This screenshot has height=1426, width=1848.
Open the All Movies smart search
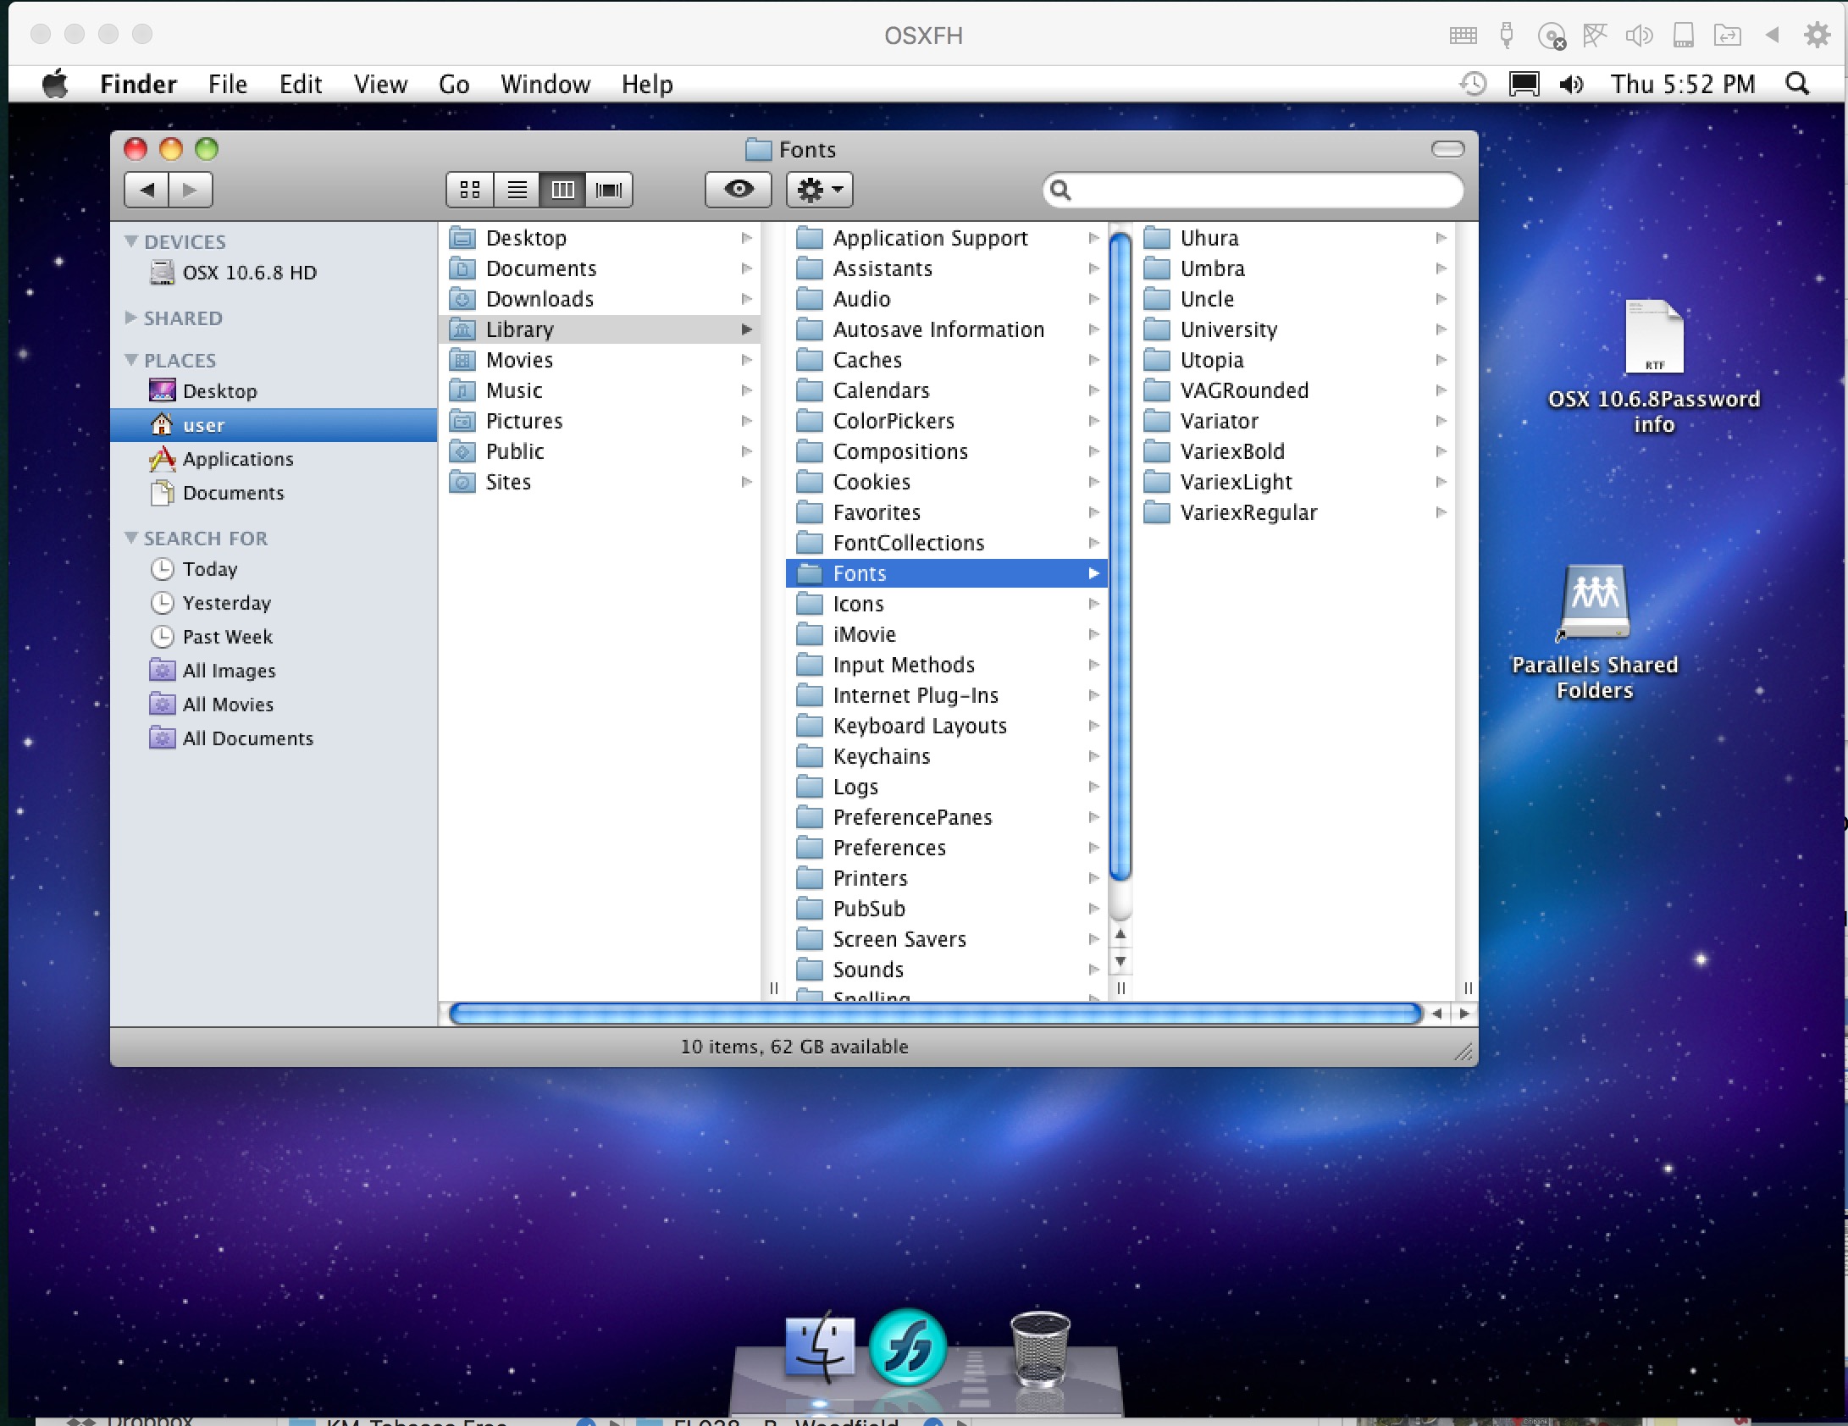click(x=274, y=705)
